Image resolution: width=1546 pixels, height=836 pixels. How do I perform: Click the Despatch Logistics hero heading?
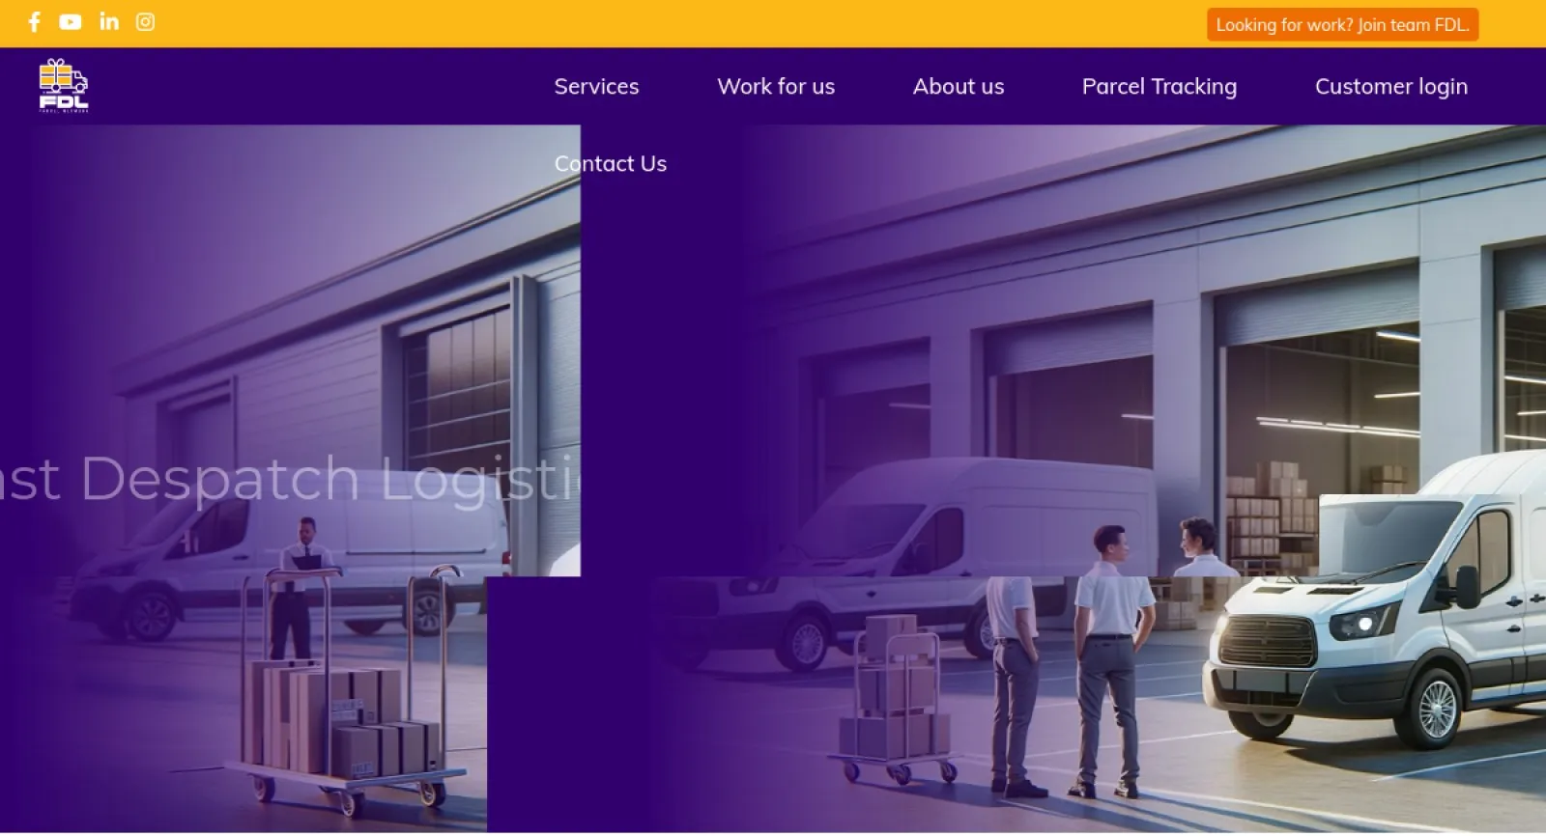(290, 480)
